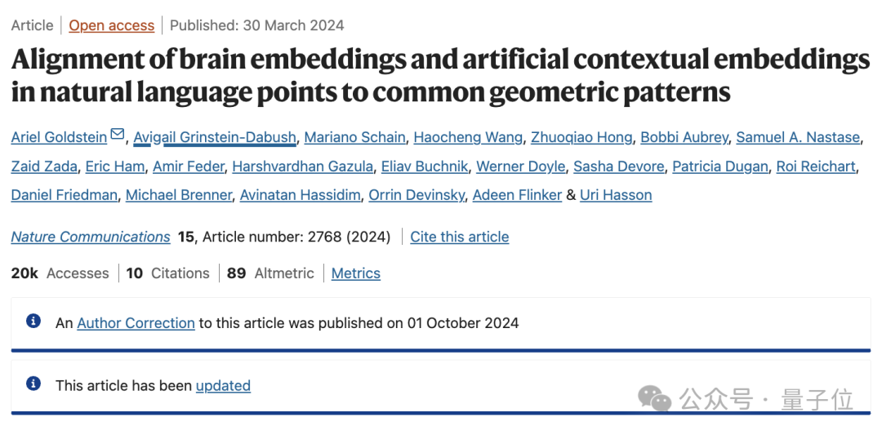Open the Author Correction link

click(136, 323)
